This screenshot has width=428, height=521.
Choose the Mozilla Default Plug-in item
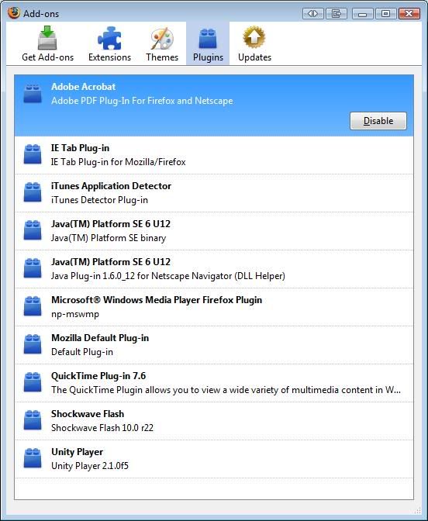tap(214, 345)
